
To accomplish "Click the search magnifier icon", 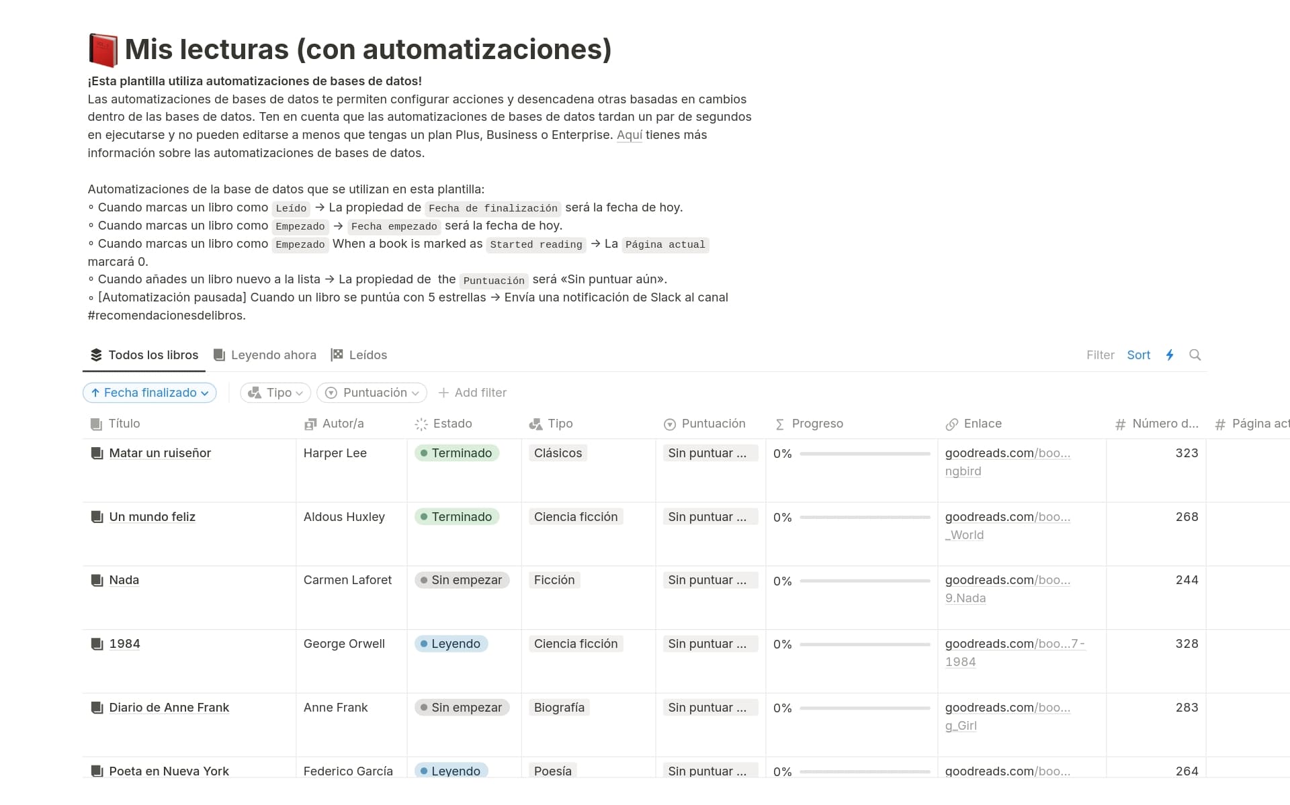I will click(1195, 355).
